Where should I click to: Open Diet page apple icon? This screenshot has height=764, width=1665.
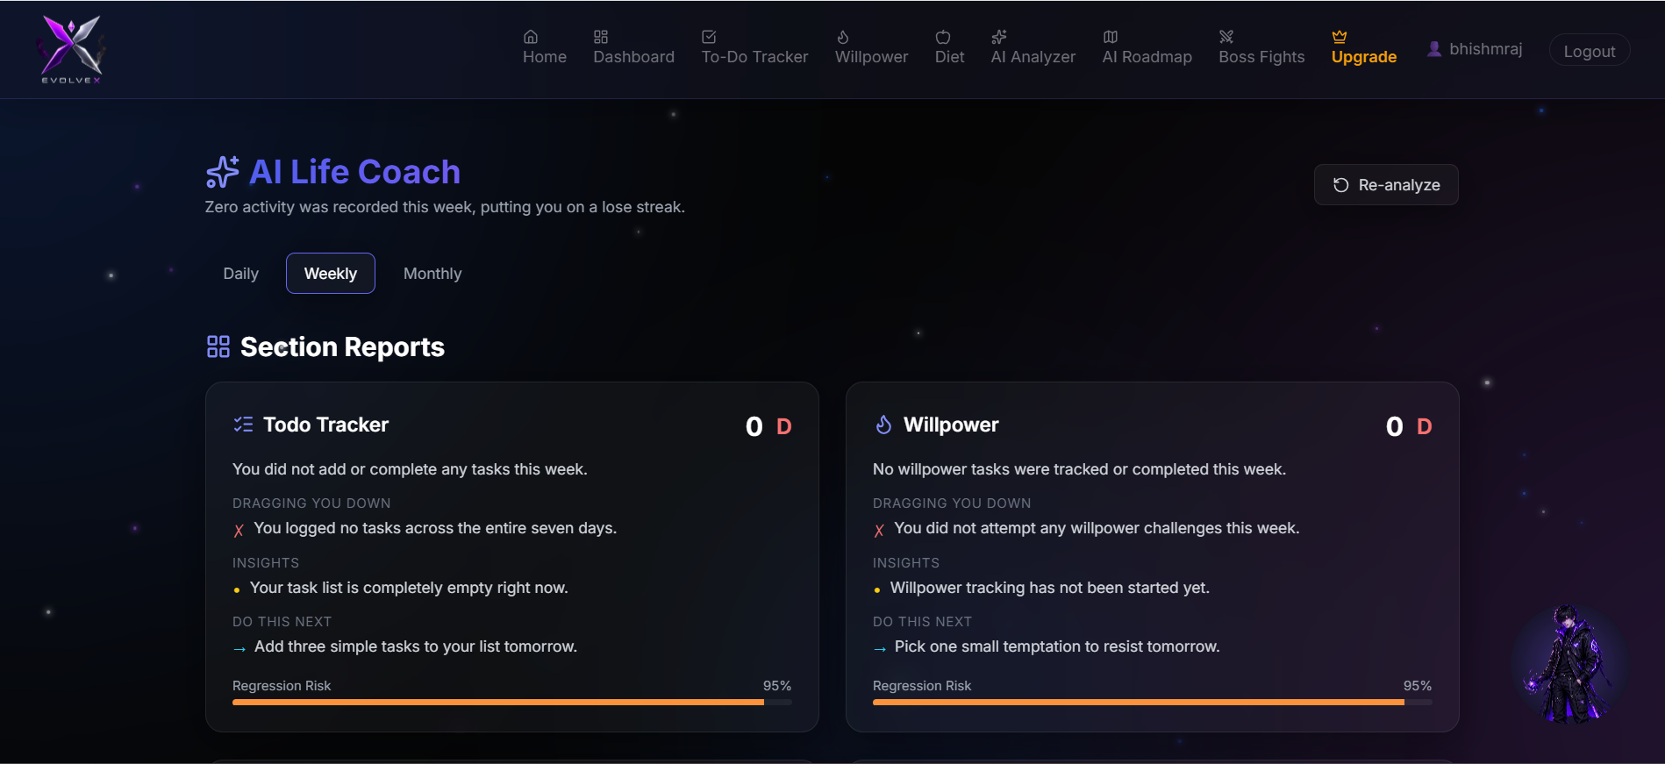(x=943, y=37)
